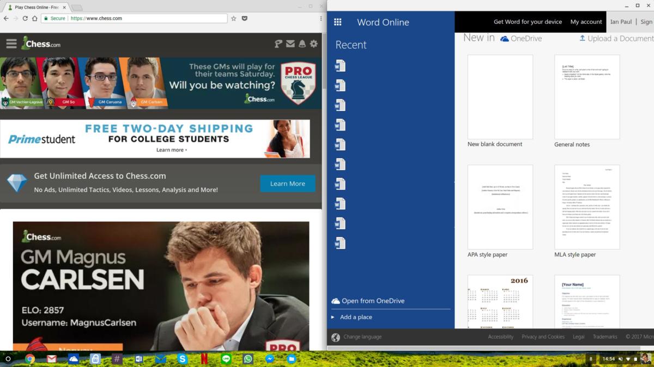The width and height of the screenshot is (654, 367).
Task: Choose the General notes template
Action: click(x=587, y=97)
